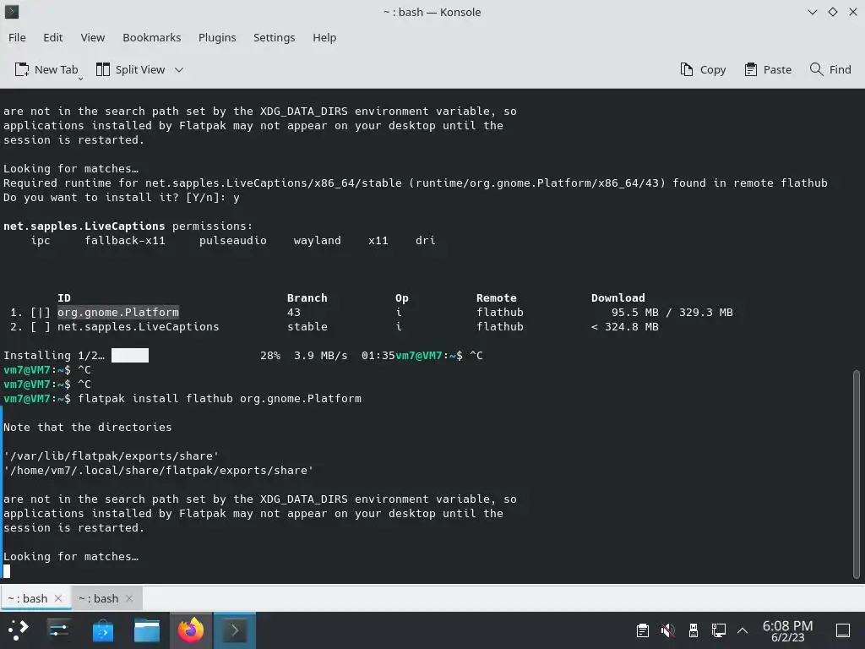Click the terminal scrollbar handle
This screenshot has height=649, width=865.
tap(857, 475)
